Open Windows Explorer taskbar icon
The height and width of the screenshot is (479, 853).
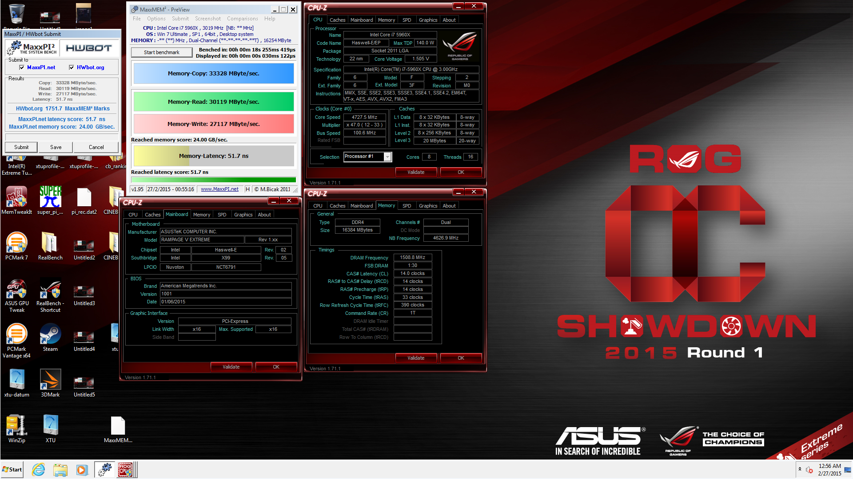pos(60,470)
